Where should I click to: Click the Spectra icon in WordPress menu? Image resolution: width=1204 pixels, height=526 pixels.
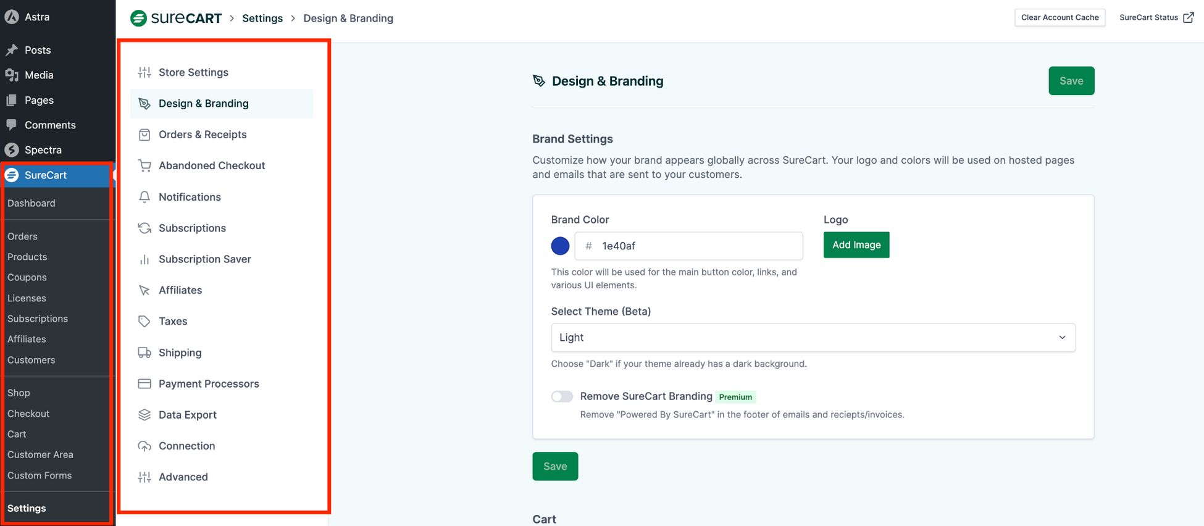click(12, 150)
